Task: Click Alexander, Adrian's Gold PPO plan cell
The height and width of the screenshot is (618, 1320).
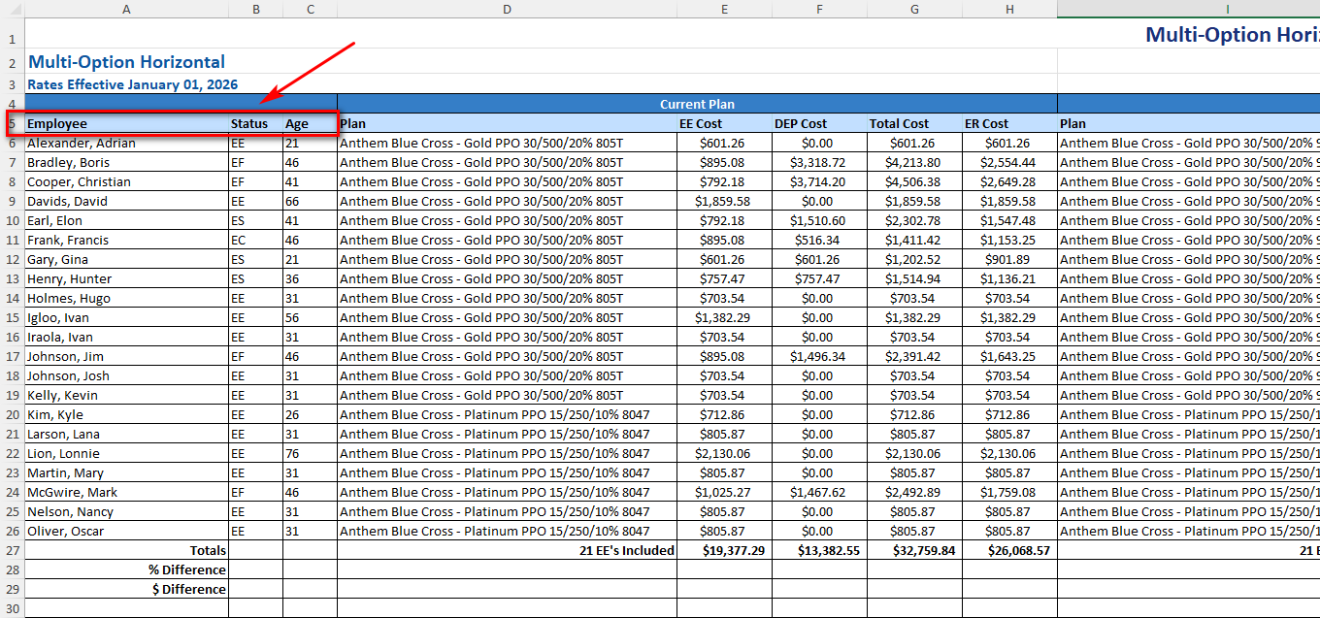Action: 507,143
